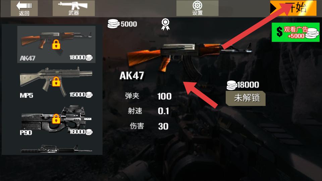Click the lock icon on P90
Screen dimensions: 322x181
56,119
